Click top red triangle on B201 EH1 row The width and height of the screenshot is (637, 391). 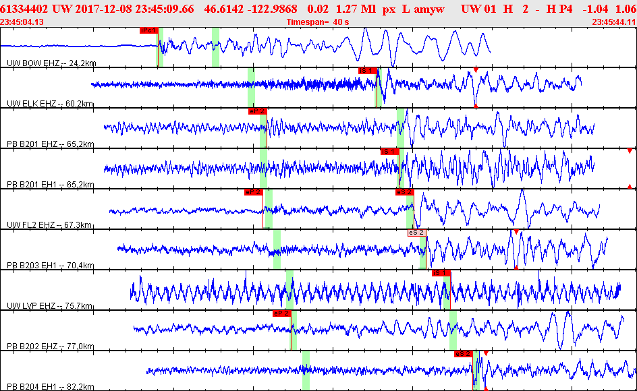point(630,151)
